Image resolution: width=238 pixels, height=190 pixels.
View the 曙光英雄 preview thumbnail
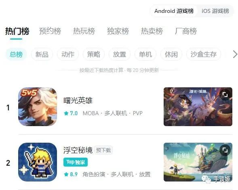click(x=198, y=107)
